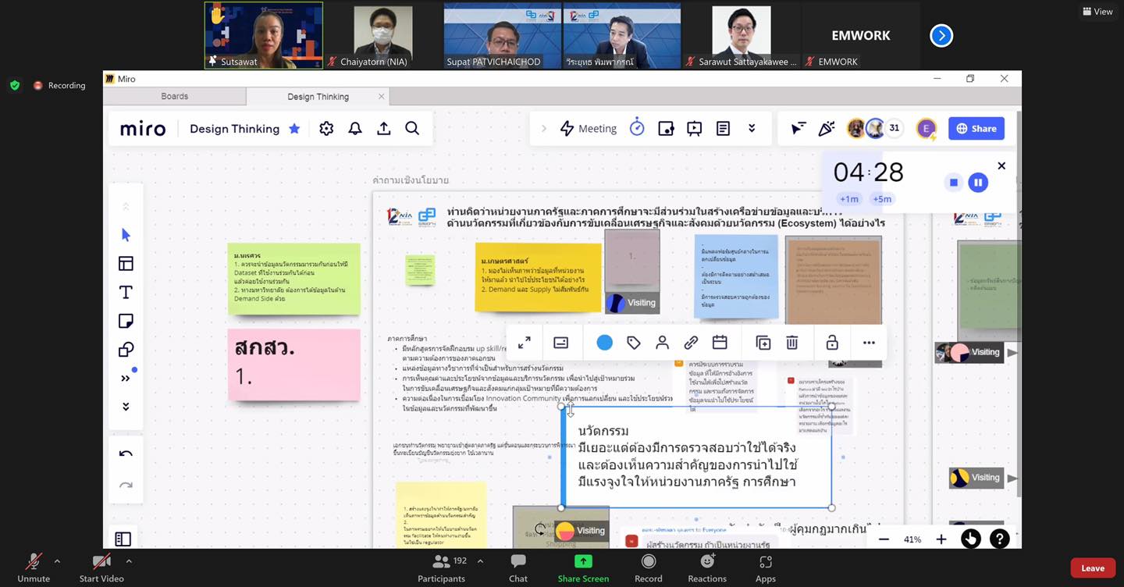
Task: Select the Shapes tool in Miro sidebar
Action: [126, 350]
